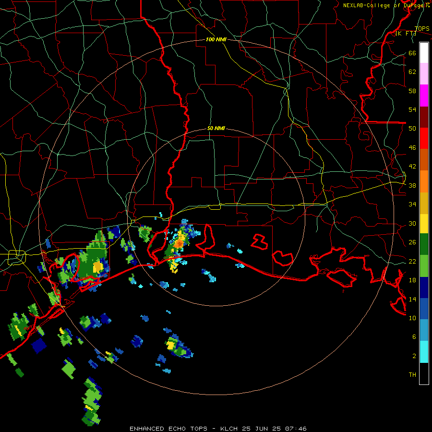The height and width of the screenshot is (432, 432).
Task: Click the (K FT) units label
Action: (406, 33)
